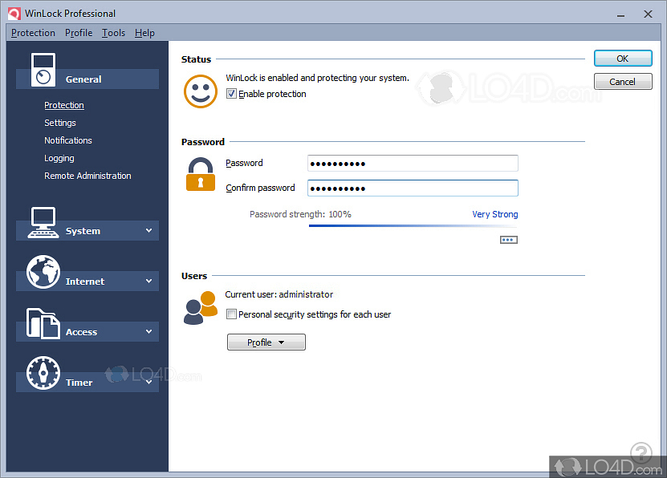Click the Users people icon
667x478 pixels.
201,307
